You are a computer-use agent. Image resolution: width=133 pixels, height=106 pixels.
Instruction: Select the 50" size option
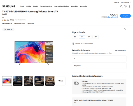(x=82, y=37)
